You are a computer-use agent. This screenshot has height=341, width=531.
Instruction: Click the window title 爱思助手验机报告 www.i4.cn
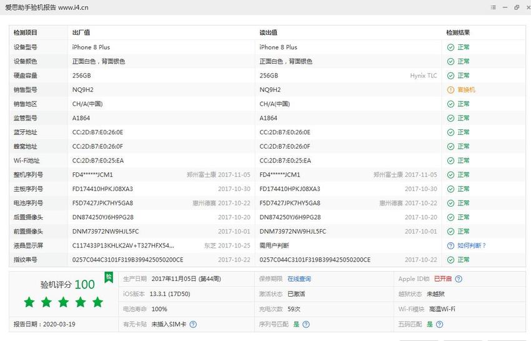coord(47,7)
